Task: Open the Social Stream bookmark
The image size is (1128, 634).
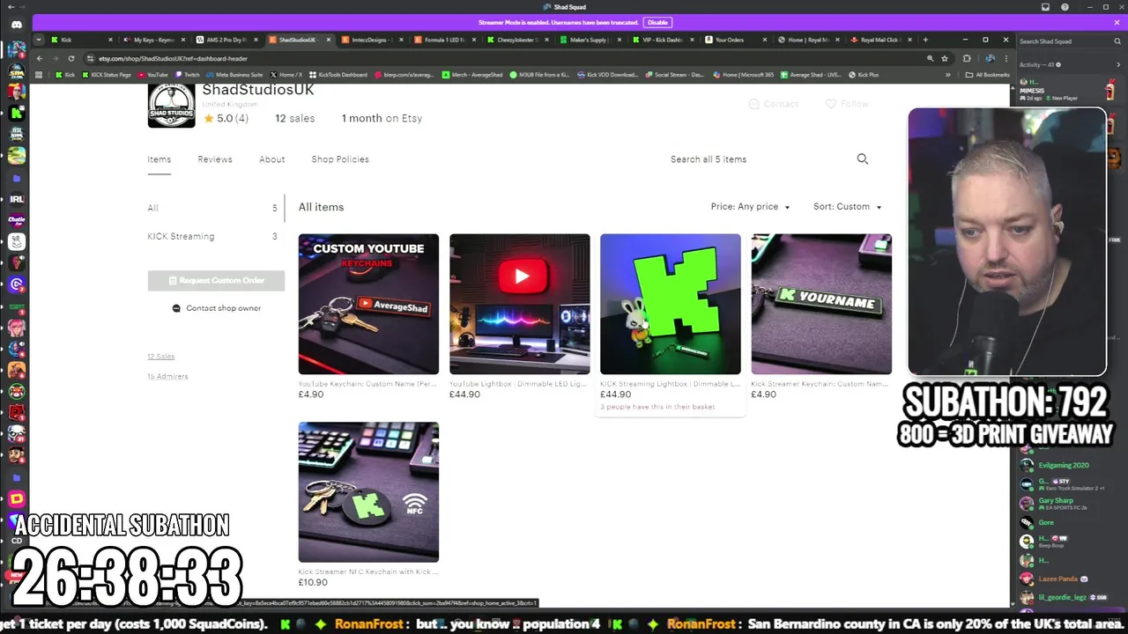Action: click(674, 75)
